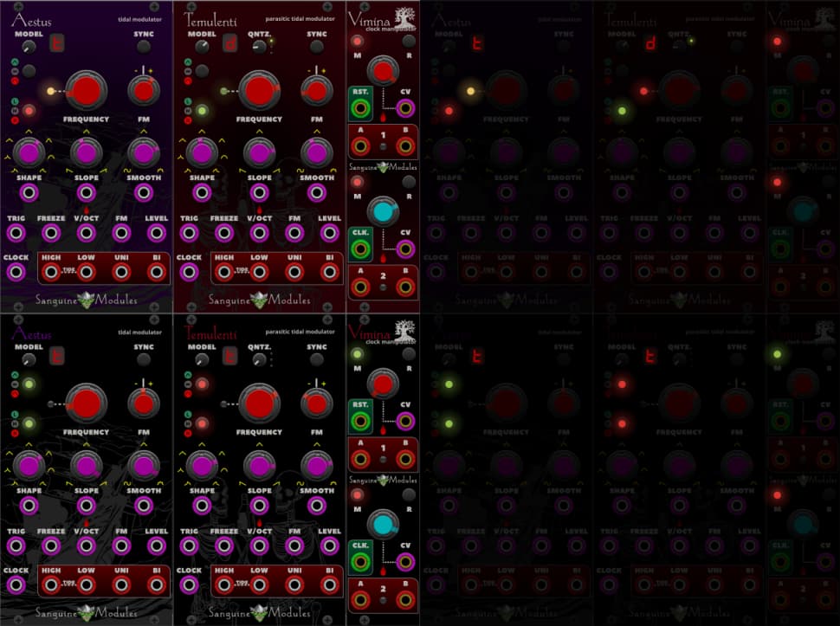The height and width of the screenshot is (626, 840).
Task: Toggle range button on purple Aestus module
Action: [29, 71]
